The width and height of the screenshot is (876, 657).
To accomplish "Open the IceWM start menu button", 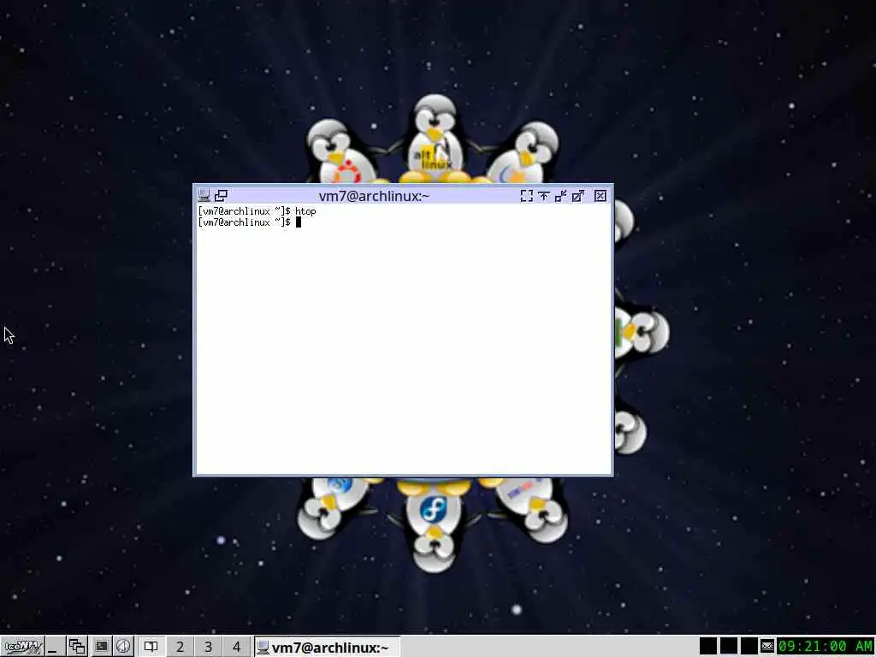I will tap(22, 647).
